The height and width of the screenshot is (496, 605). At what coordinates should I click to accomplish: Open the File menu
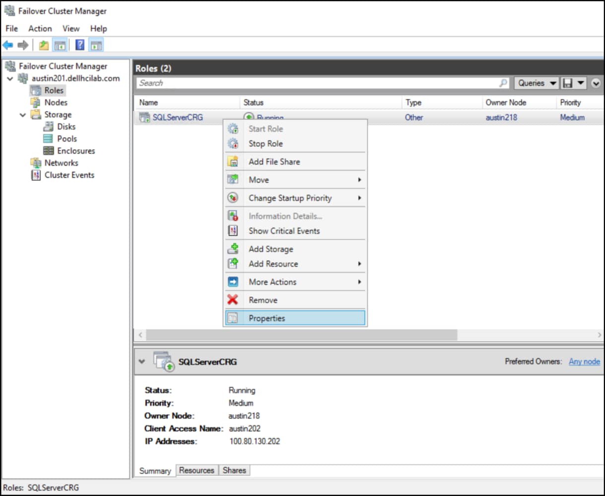(x=11, y=29)
